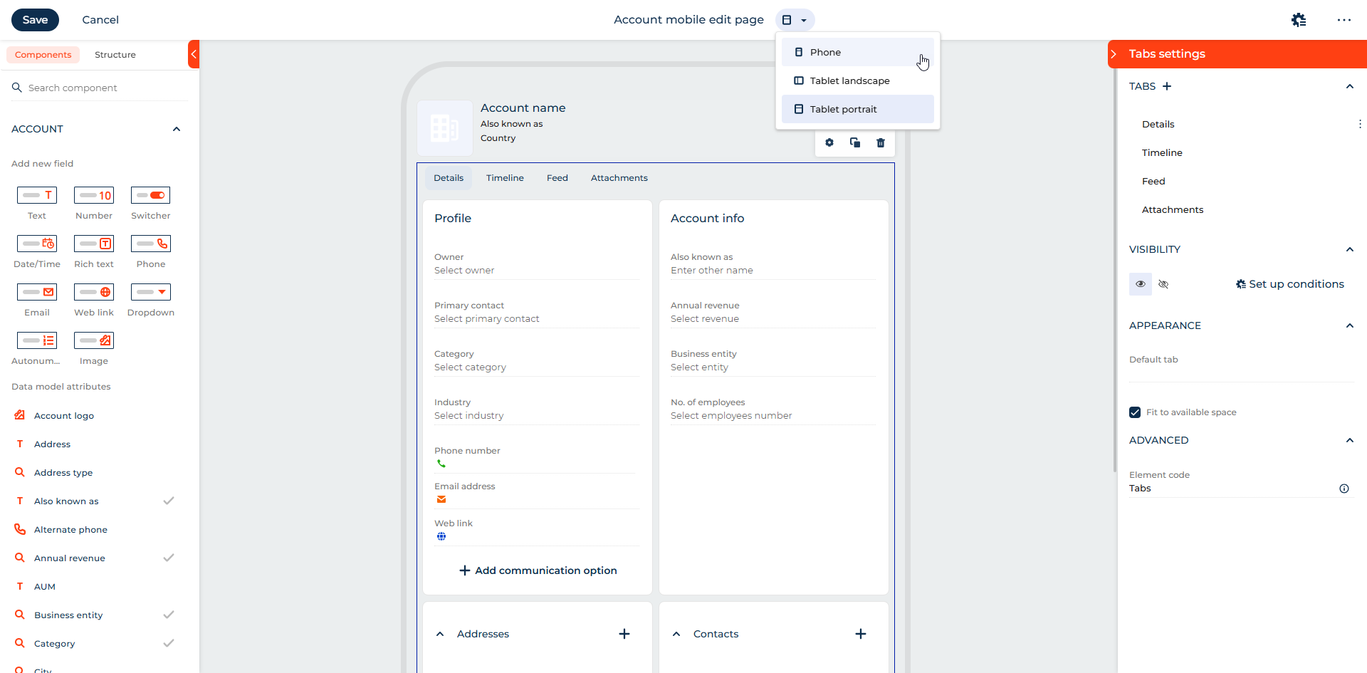Viewport: 1367px width, 673px height.
Task: Enable Fit to available space checkbox
Action: [1135, 412]
